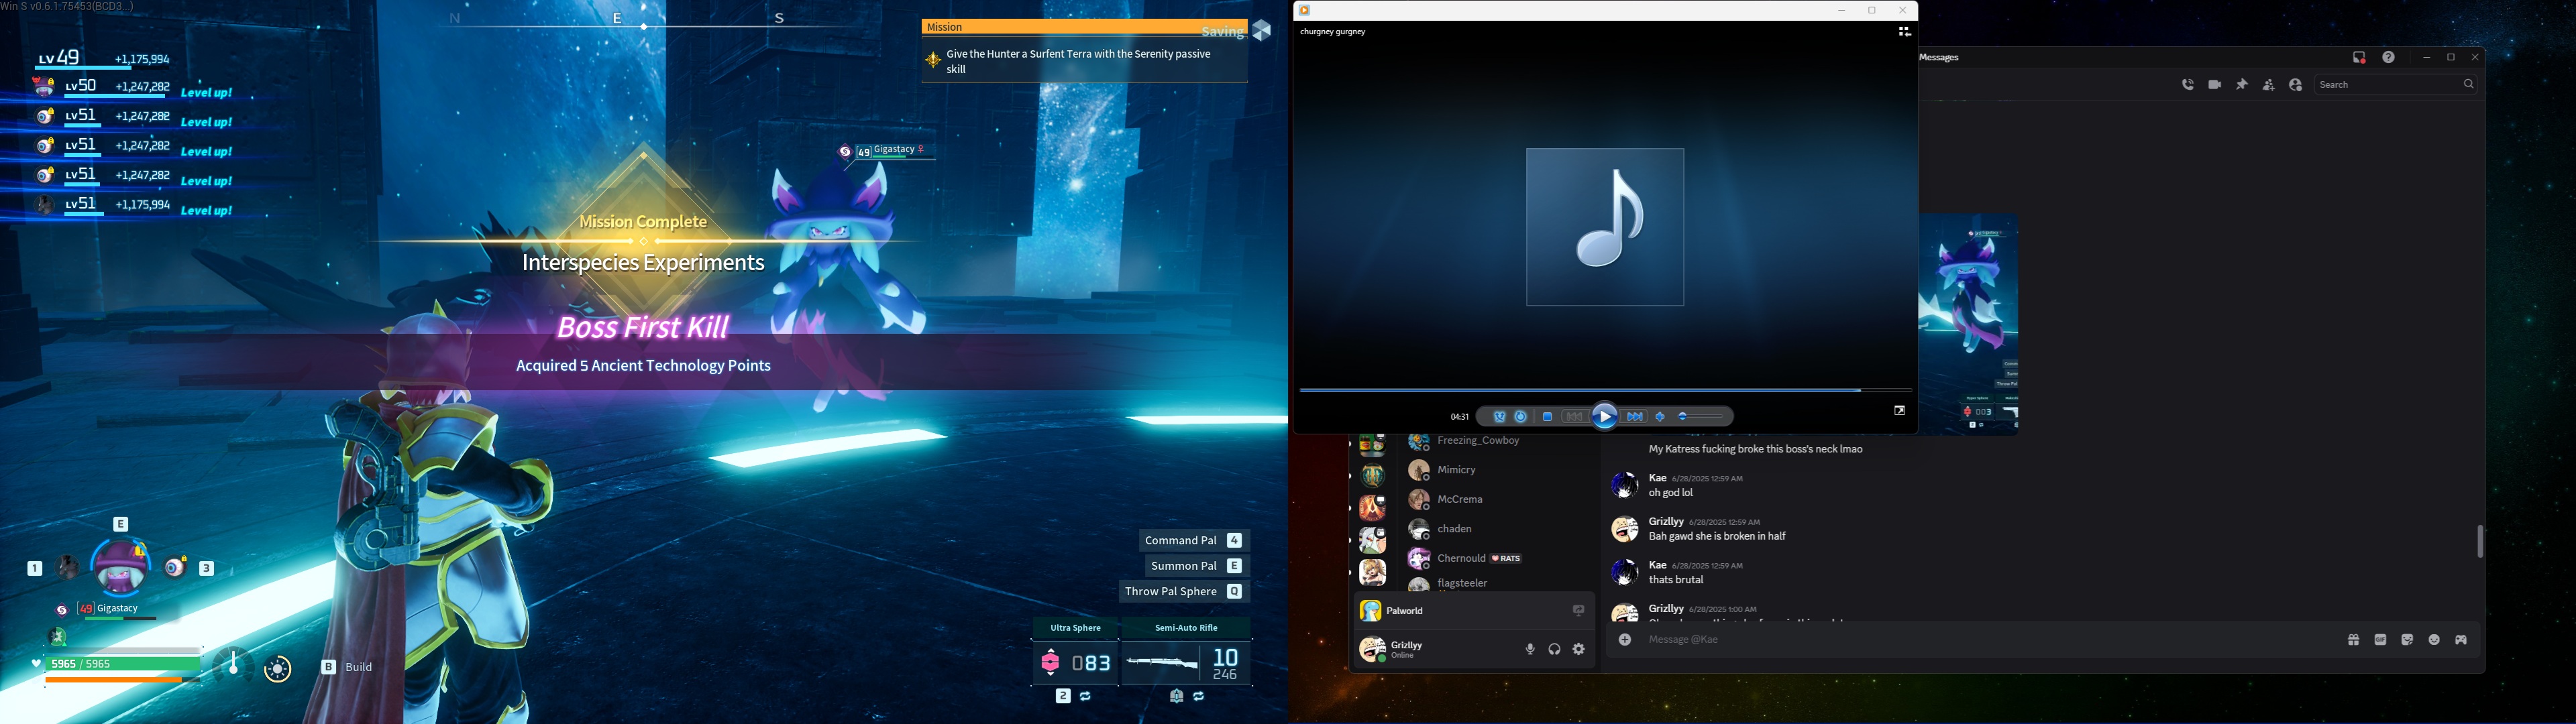Click the media player seek bar
Image resolution: width=2576 pixels, height=724 pixels.
coord(1605,390)
